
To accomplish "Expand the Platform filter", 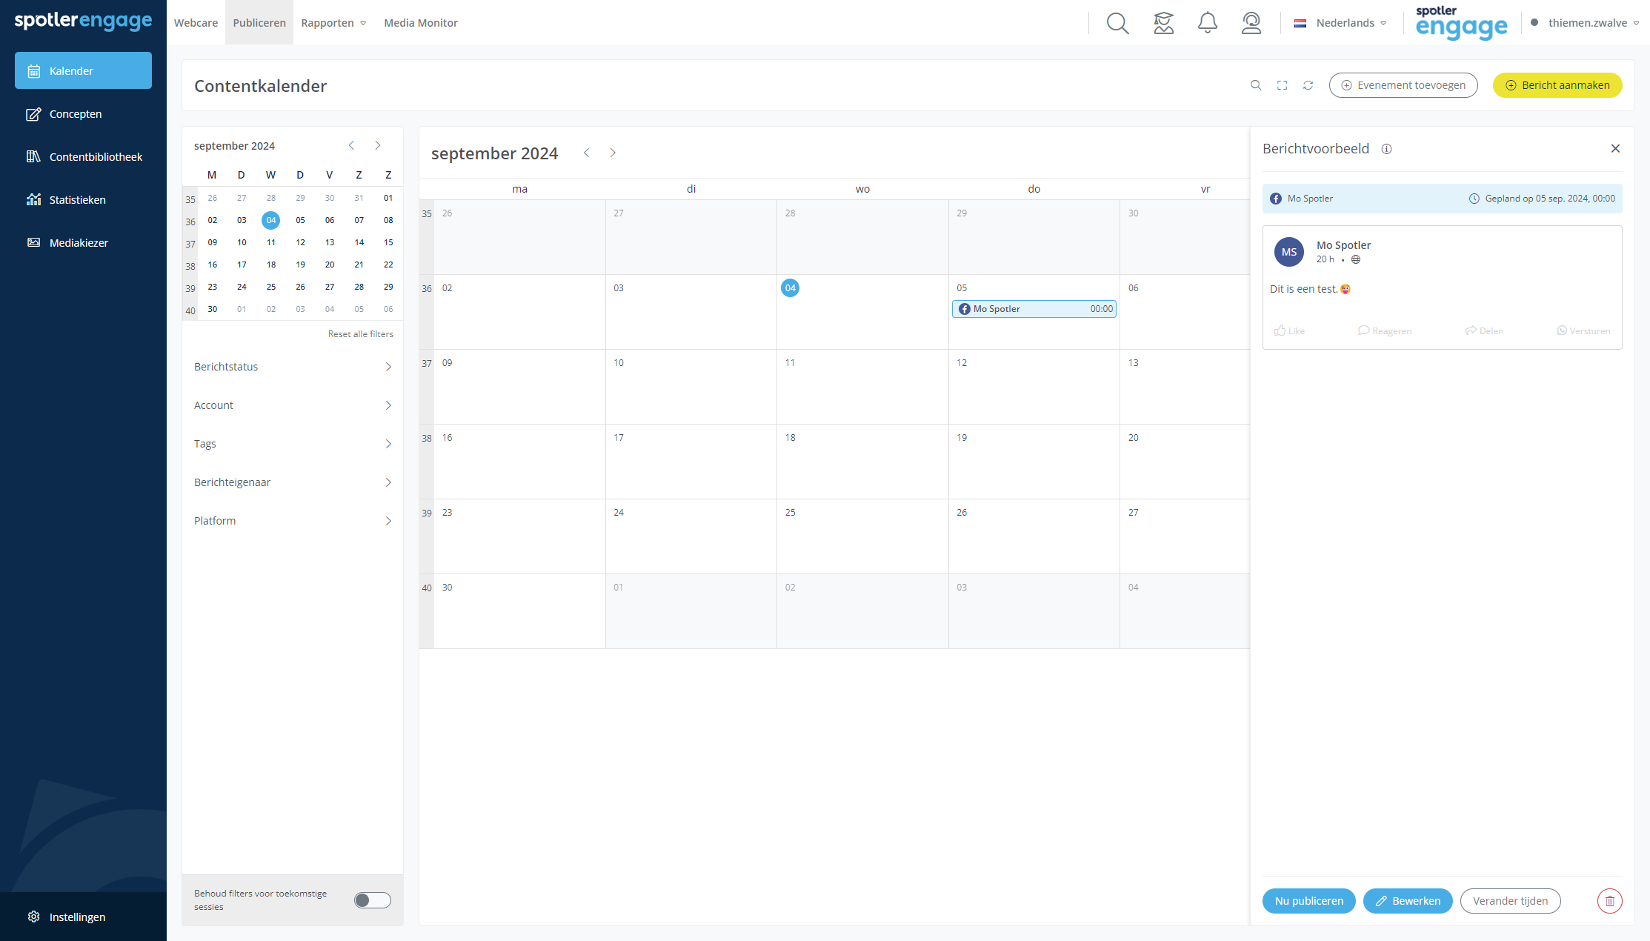I will click(293, 521).
